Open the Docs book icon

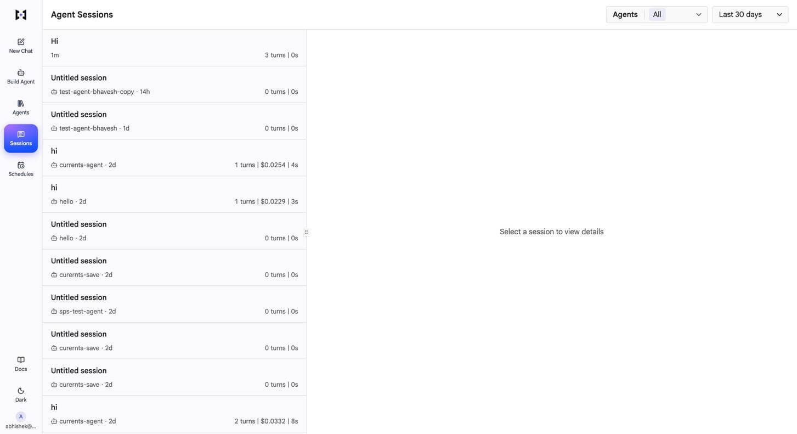21,360
